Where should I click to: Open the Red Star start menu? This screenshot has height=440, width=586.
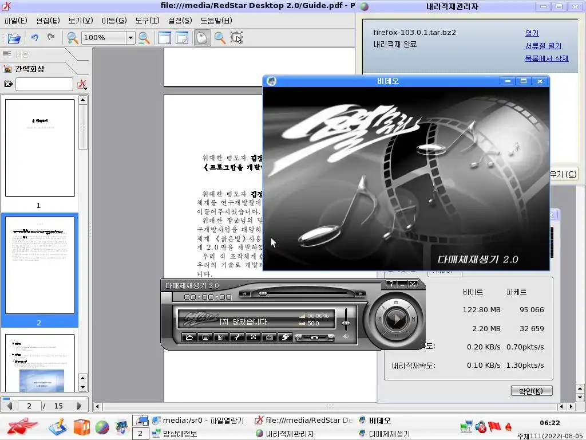click(22, 426)
